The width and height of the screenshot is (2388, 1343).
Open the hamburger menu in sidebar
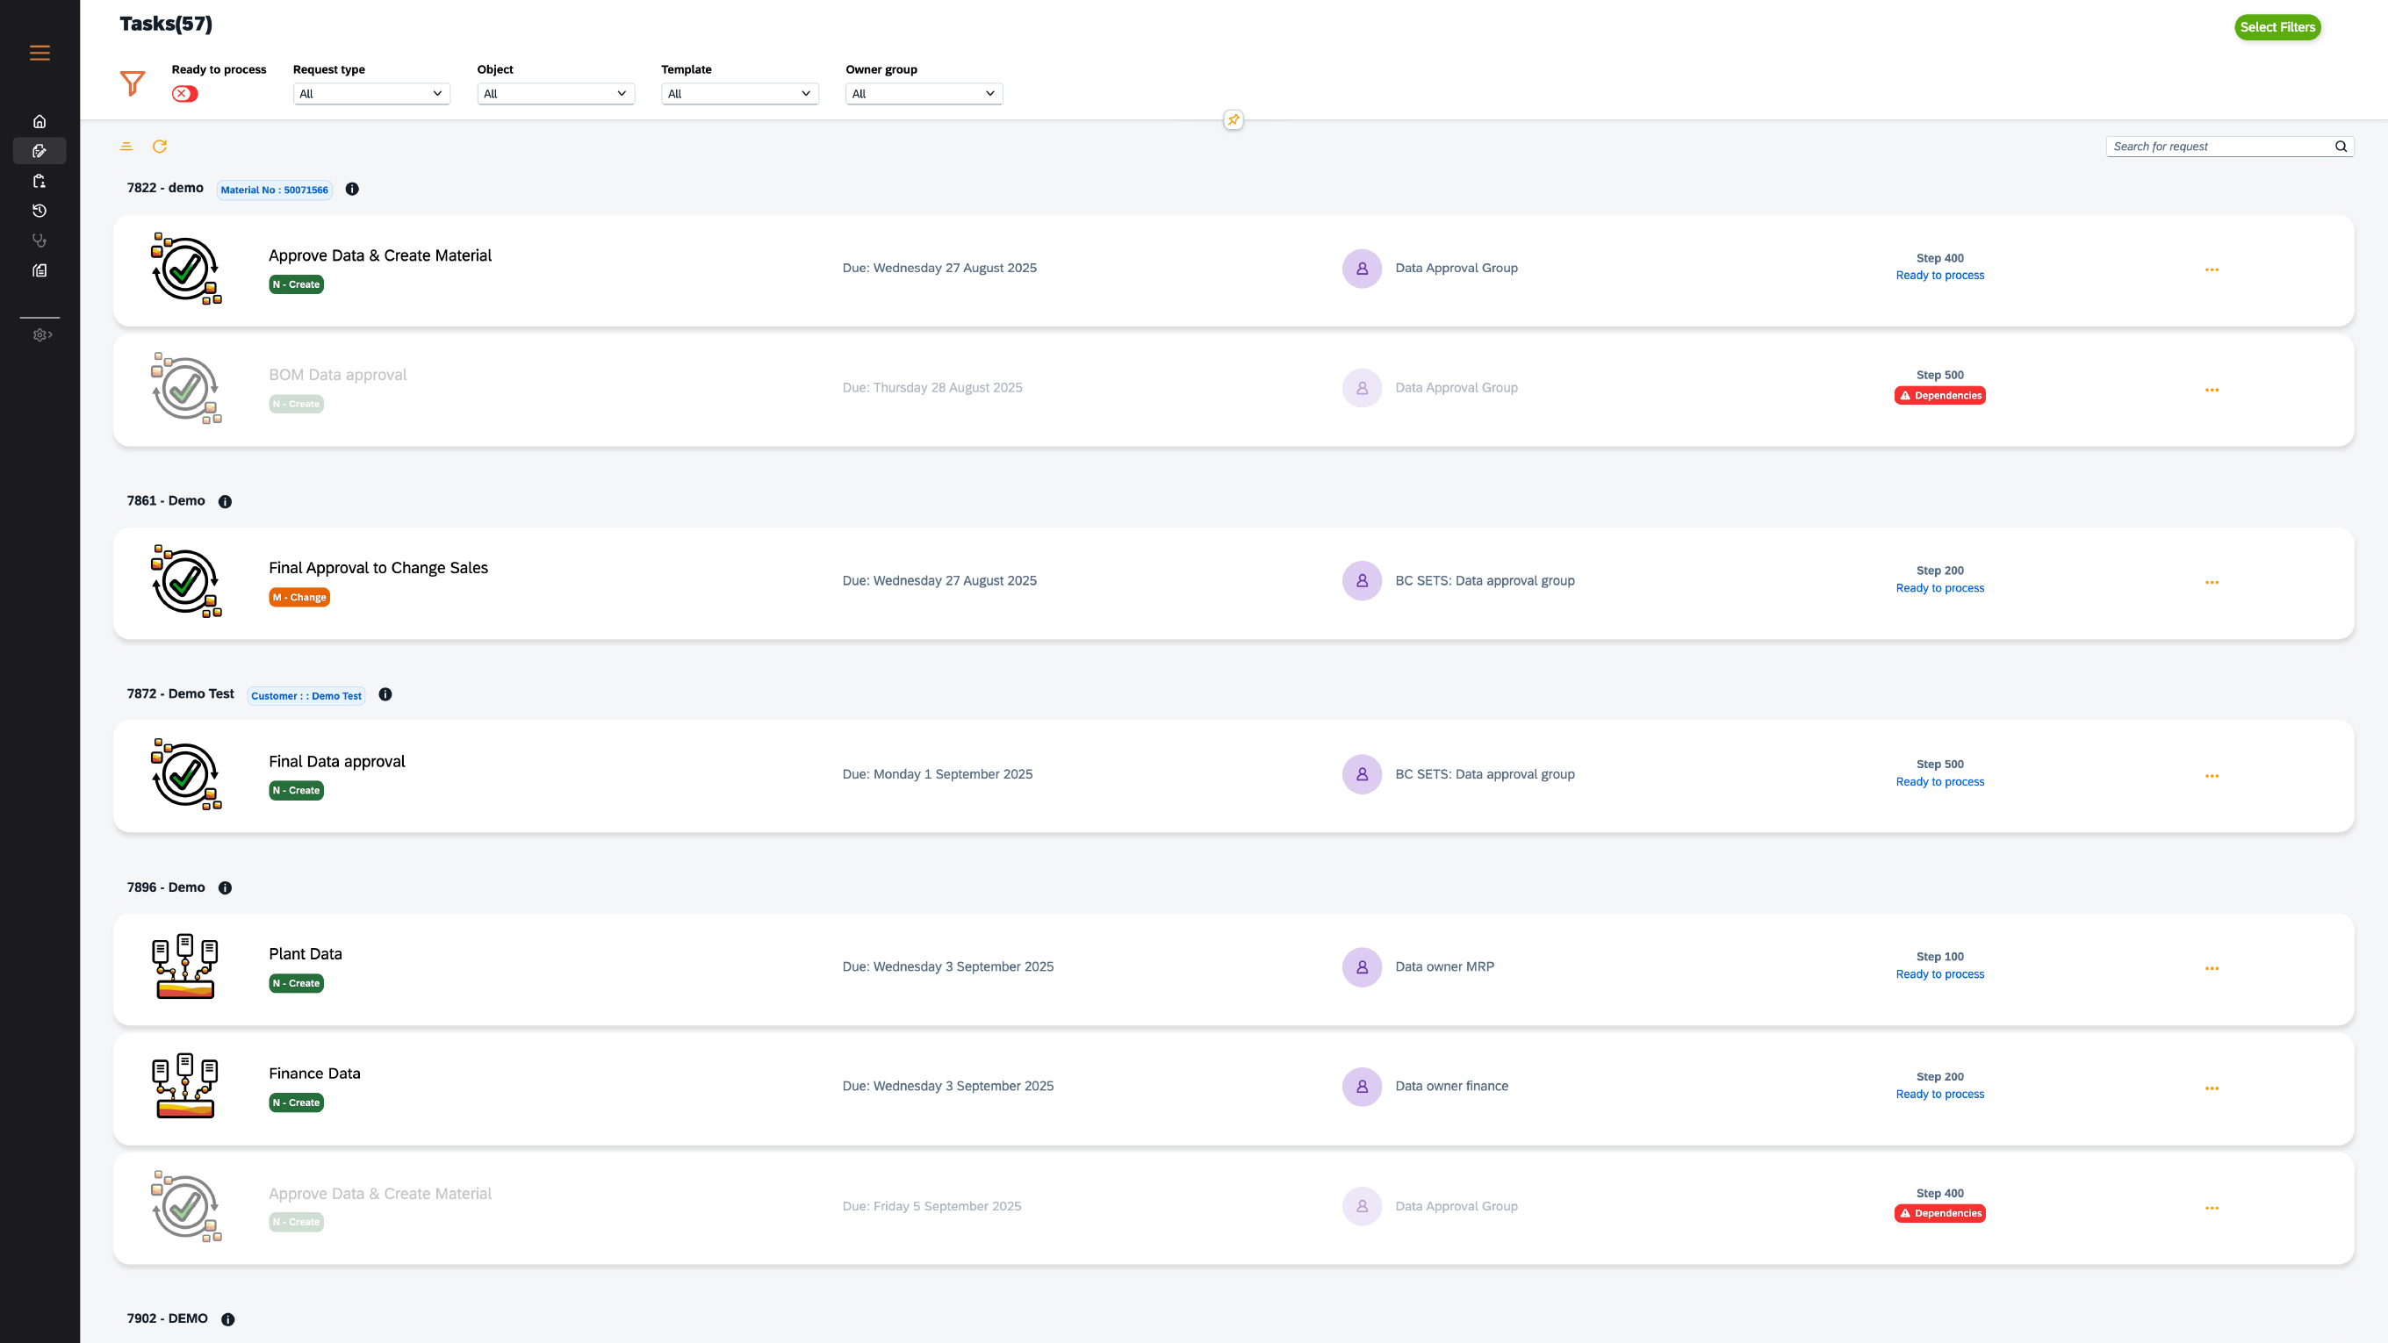[x=40, y=53]
